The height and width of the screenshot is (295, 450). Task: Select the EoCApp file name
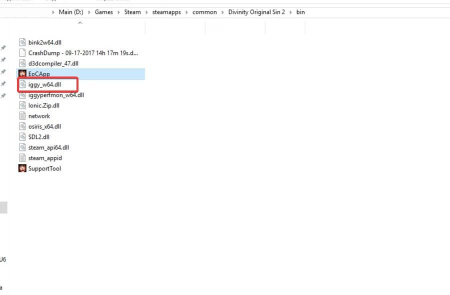click(x=39, y=74)
